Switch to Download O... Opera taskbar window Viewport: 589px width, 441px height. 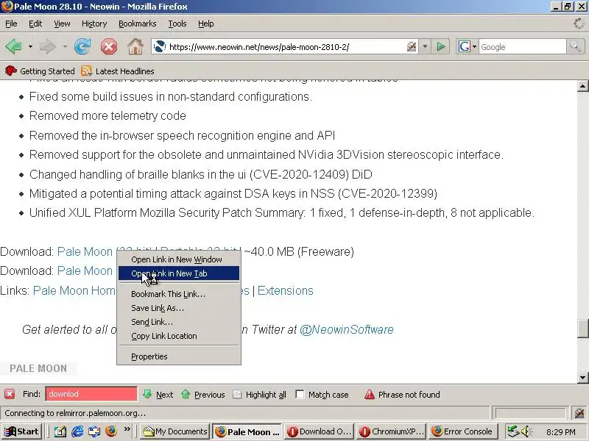tap(320, 431)
